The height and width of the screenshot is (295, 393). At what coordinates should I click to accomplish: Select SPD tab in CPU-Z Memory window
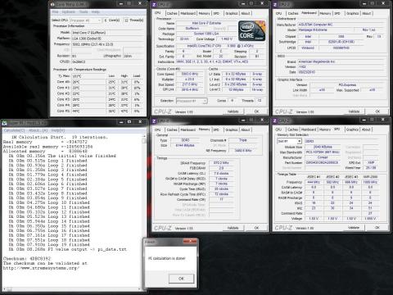(216, 129)
